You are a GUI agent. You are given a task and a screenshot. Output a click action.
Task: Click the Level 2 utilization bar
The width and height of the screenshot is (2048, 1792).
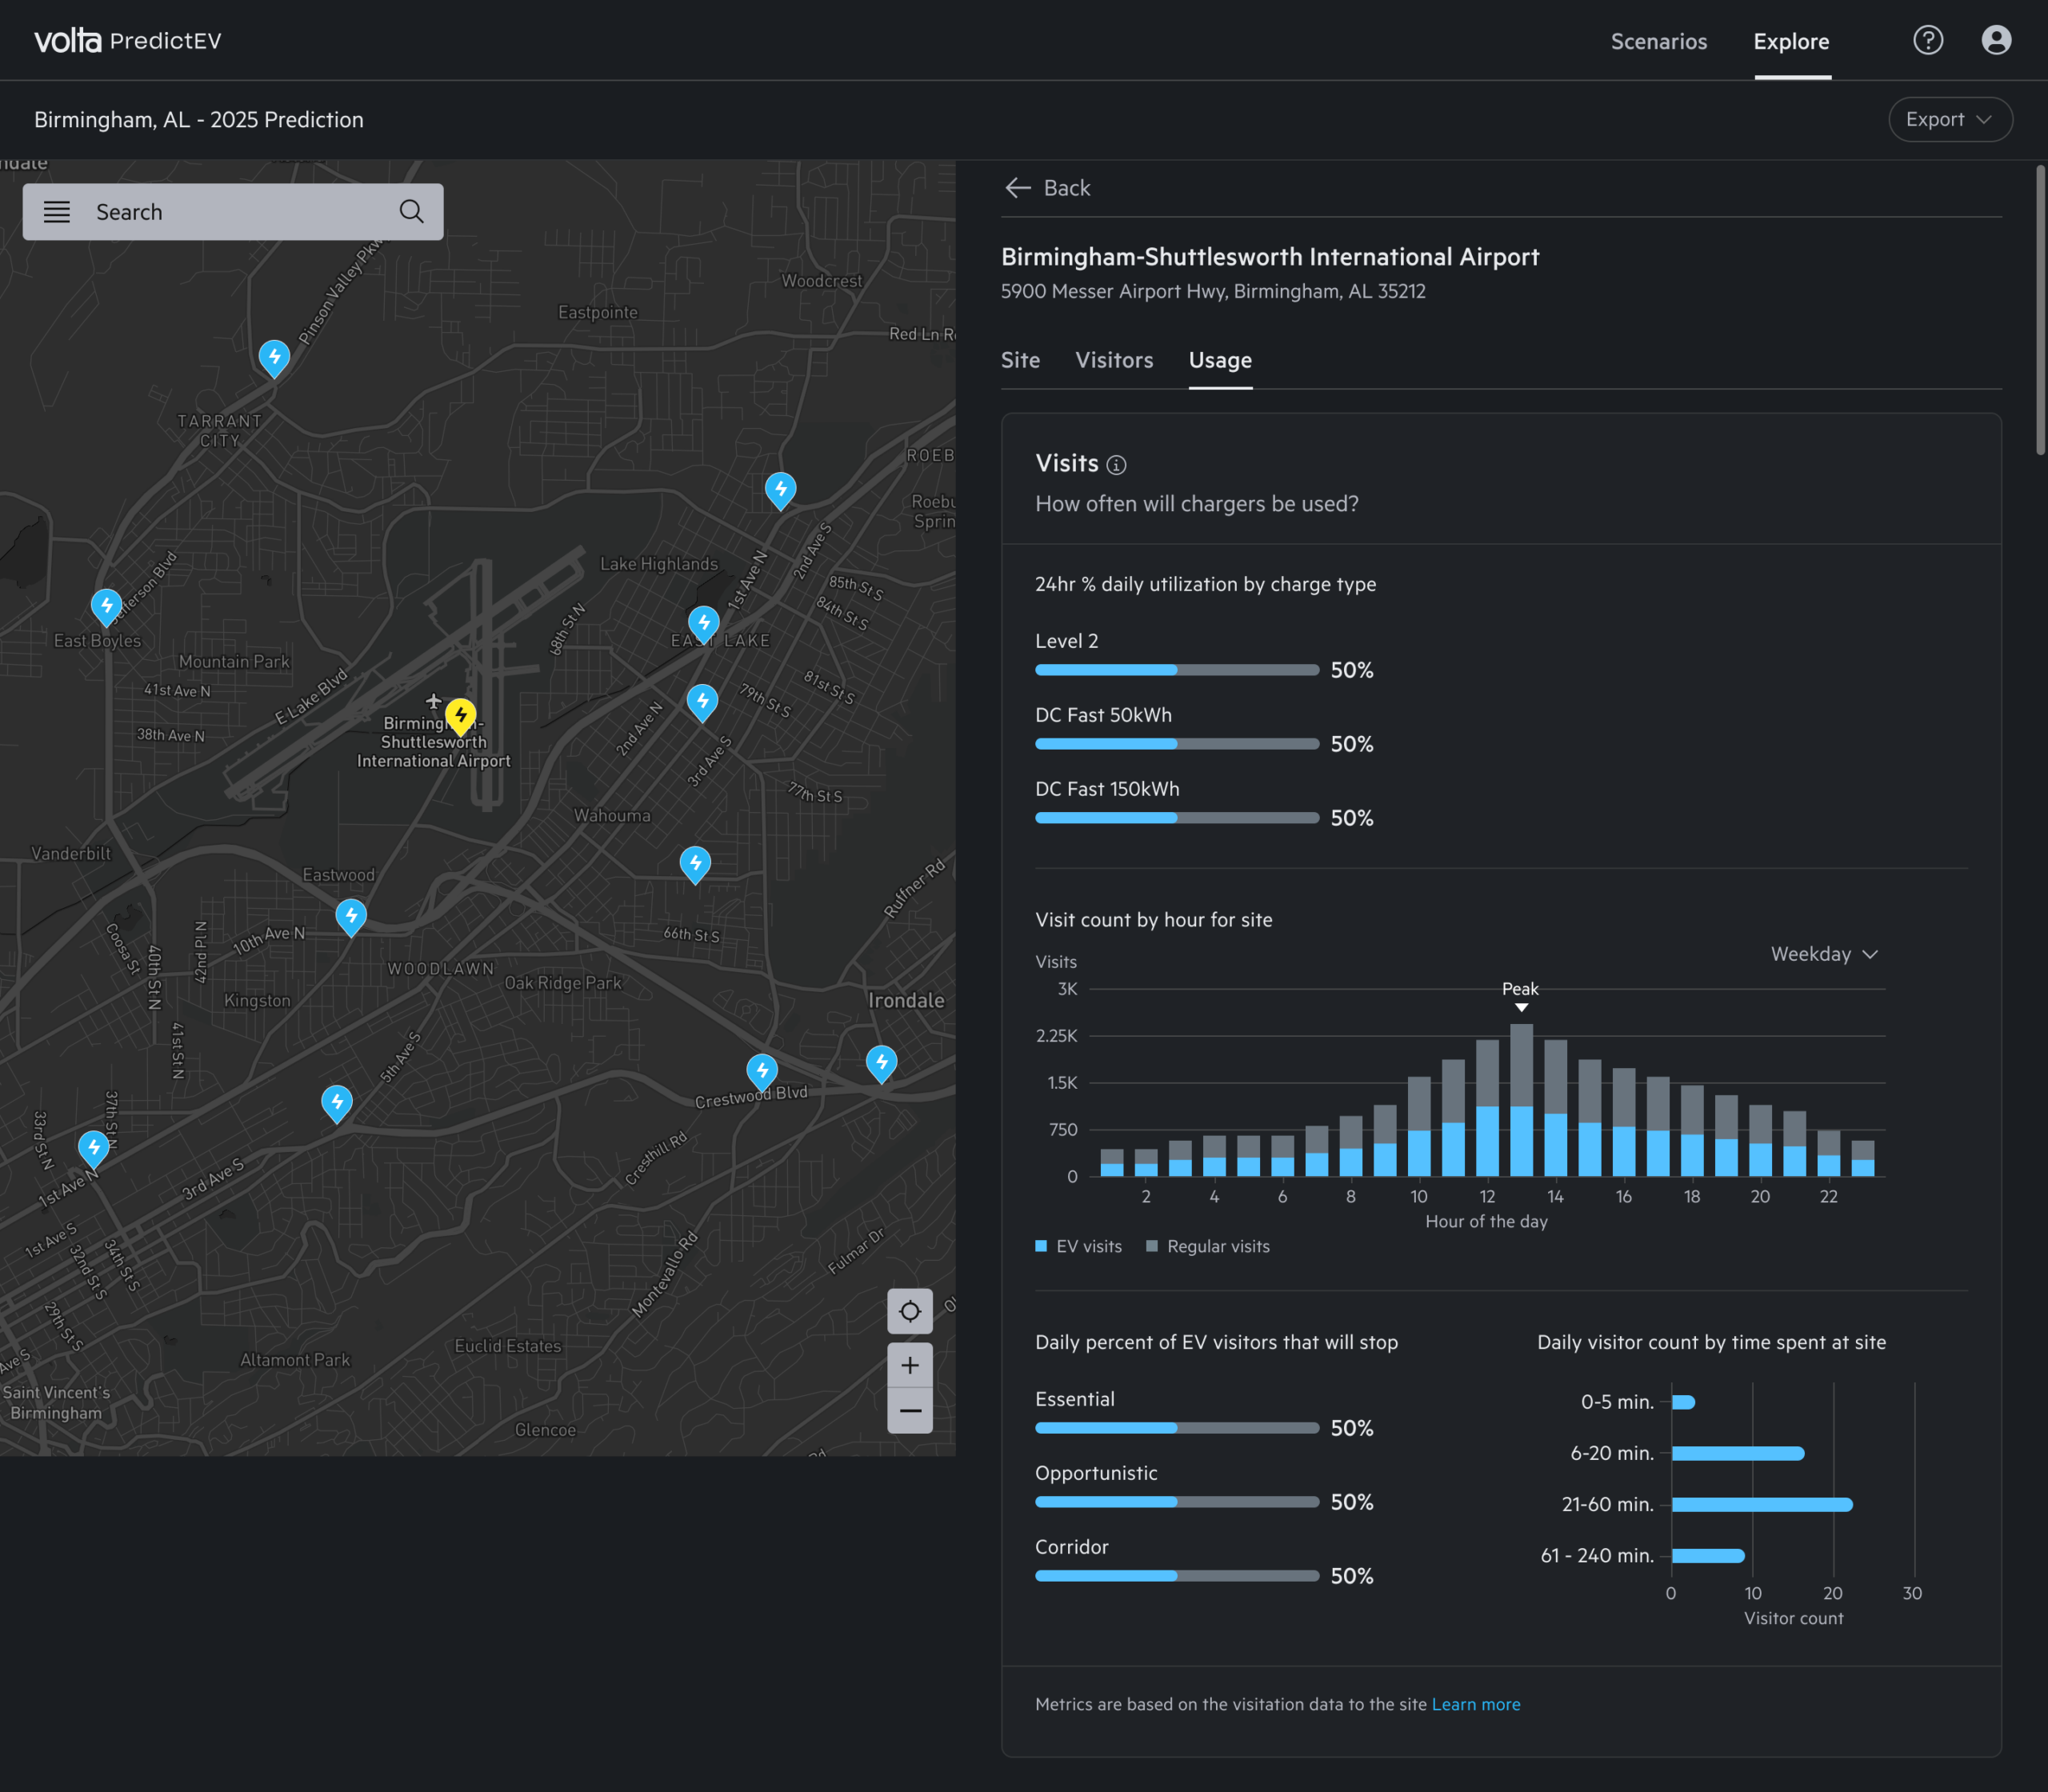[x=1177, y=670]
